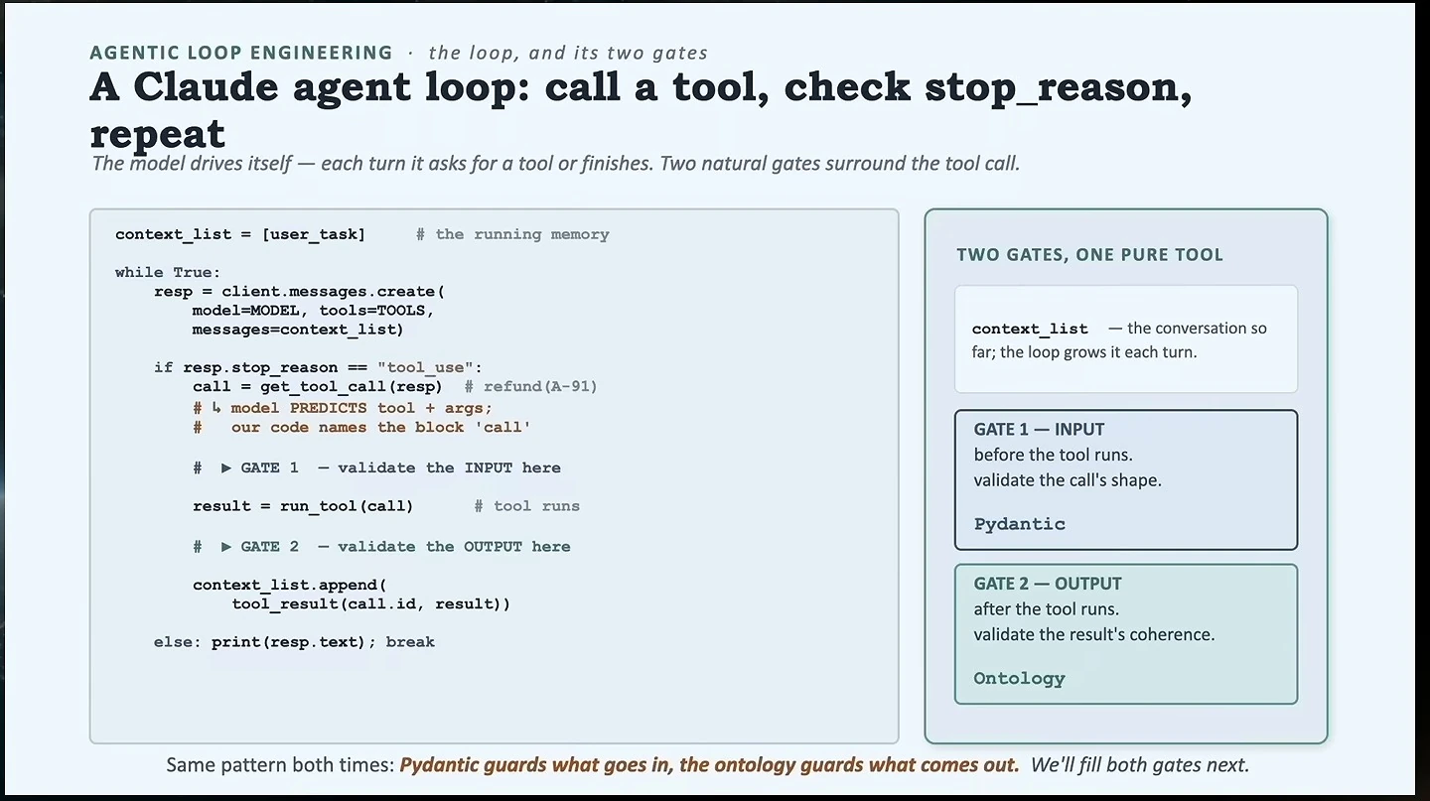
Task: Select the comment 'model PREDICTS tool + args;'
Action: pos(361,408)
